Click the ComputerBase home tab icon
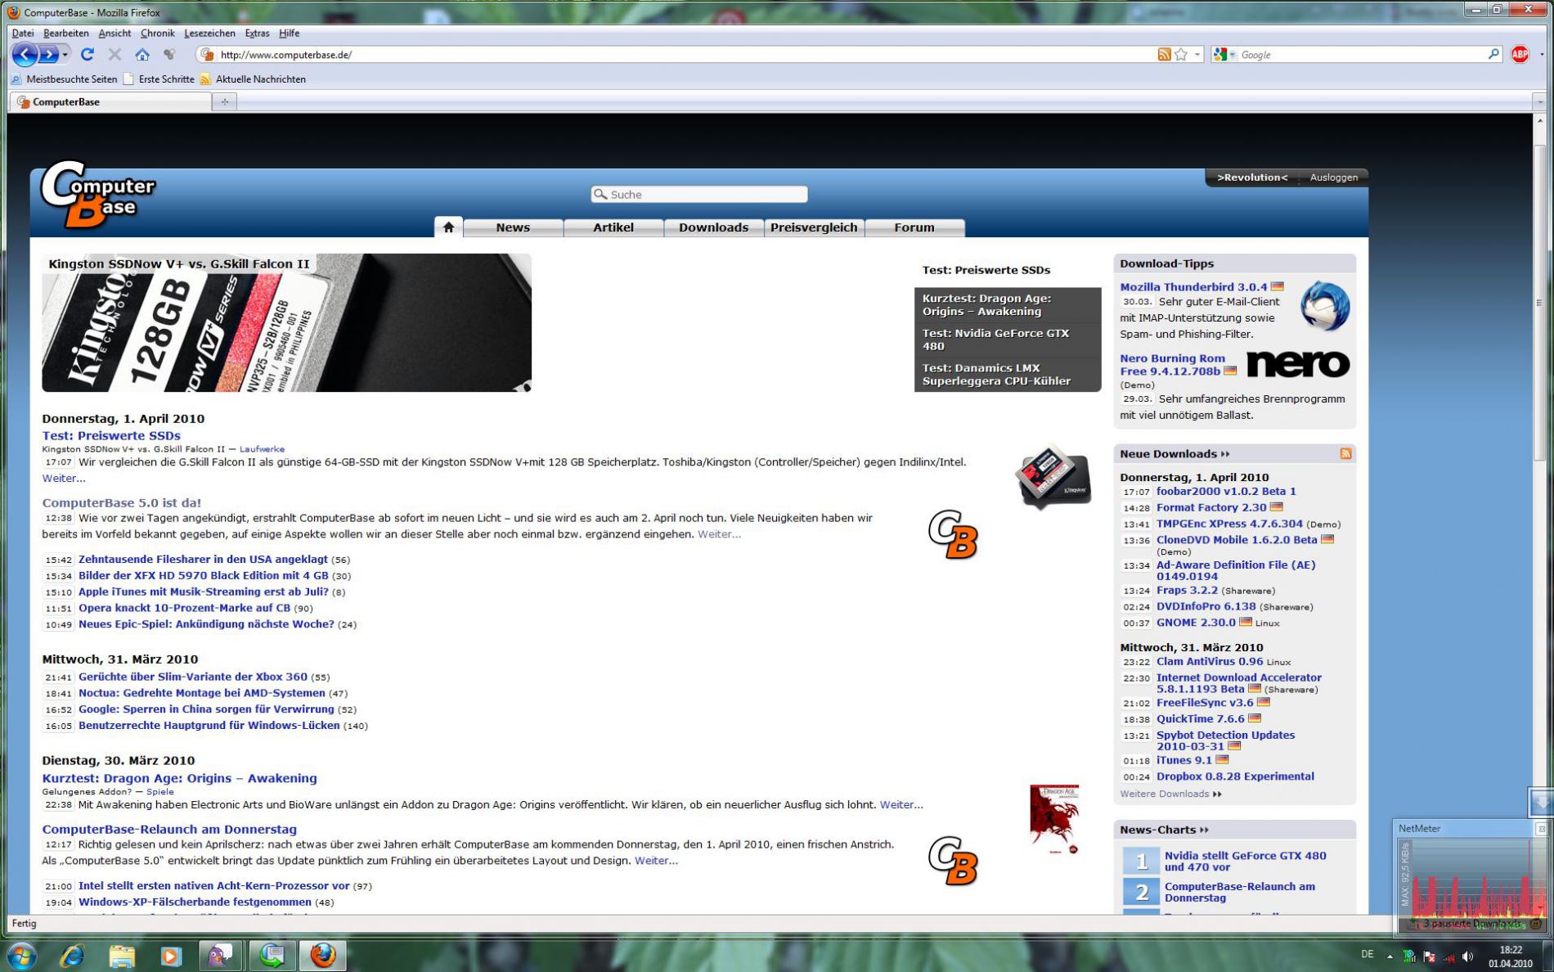The width and height of the screenshot is (1554, 972). pos(448,227)
